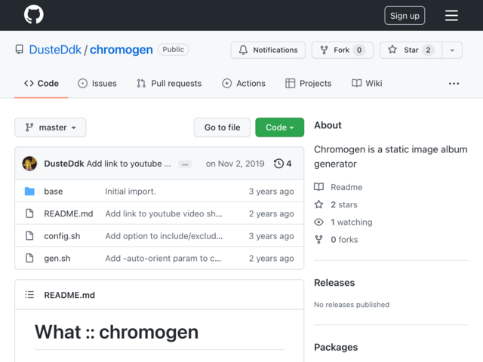This screenshot has width=483, height=362.
Task: Click the base folder icon
Action: pos(29,191)
